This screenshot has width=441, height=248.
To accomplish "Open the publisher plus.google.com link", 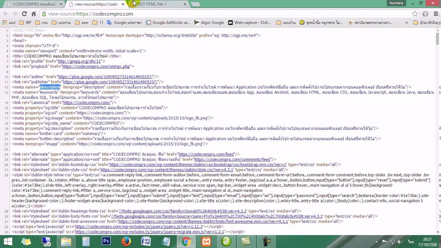I will pyautogui.click(x=110, y=82).
